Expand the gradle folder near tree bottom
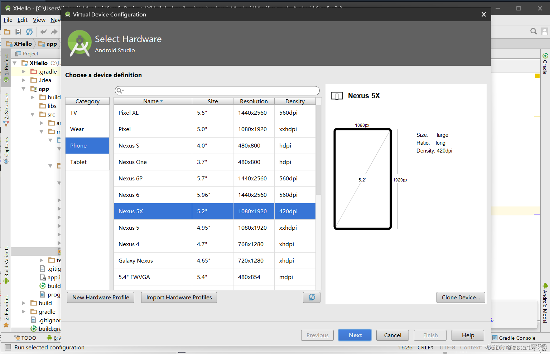This screenshot has height=354, width=550. coord(24,311)
